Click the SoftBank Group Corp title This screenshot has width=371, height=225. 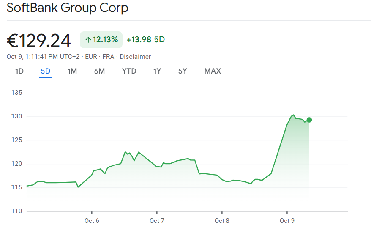68,8
